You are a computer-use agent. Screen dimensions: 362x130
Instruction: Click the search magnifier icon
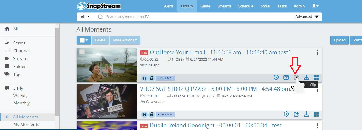click(x=100, y=17)
